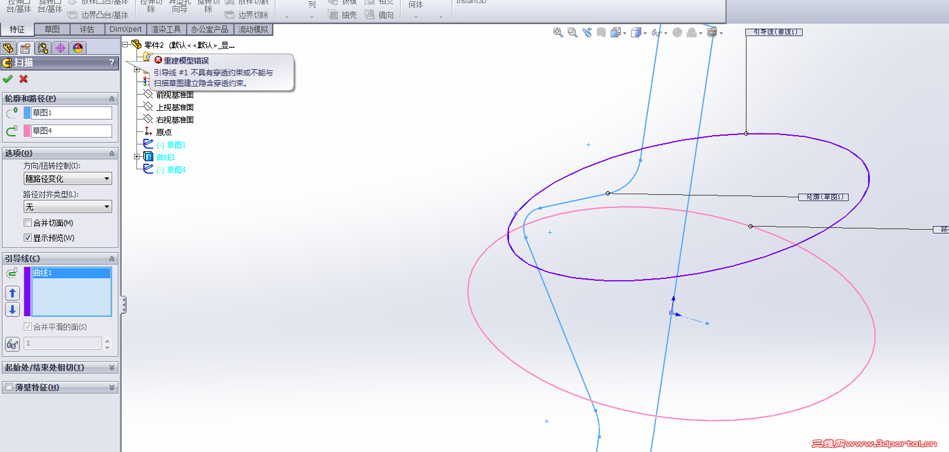Move guide curve up in list
Viewport: 949px width, 452px height.
pyautogui.click(x=12, y=293)
